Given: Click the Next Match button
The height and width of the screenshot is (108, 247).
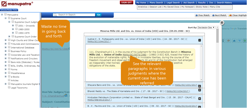Looking at the screenshot, I should click(219, 15).
